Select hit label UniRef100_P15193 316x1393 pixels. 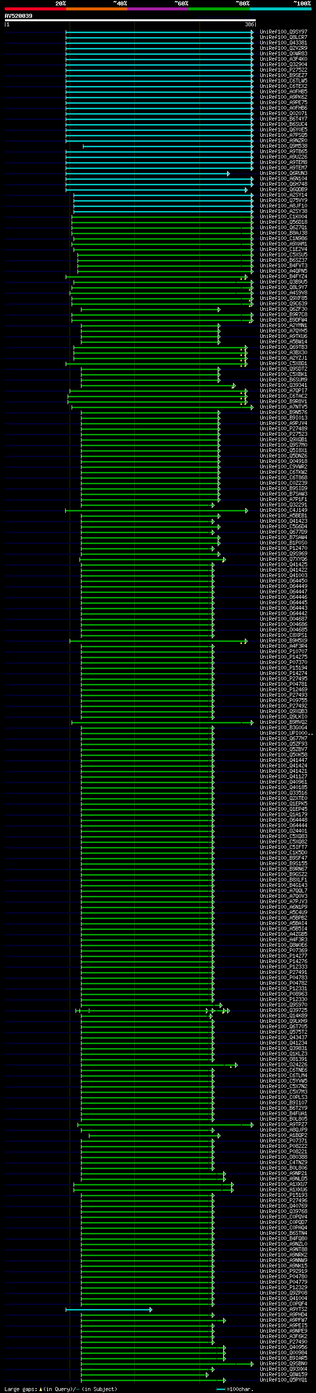[283, 1196]
